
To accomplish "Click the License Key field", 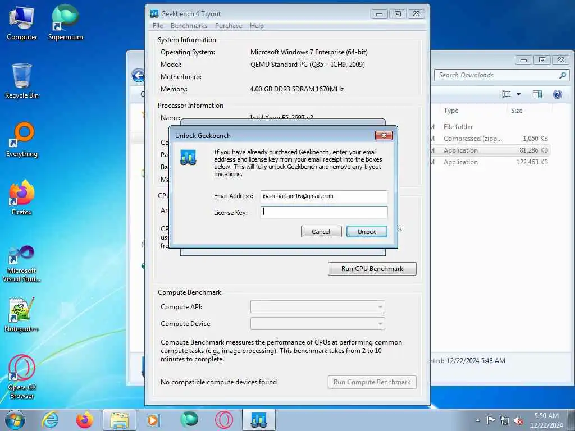I will (x=324, y=212).
